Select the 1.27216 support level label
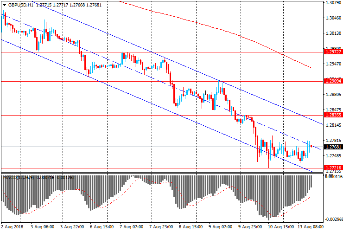The height and width of the screenshot is (232, 343). point(333,168)
